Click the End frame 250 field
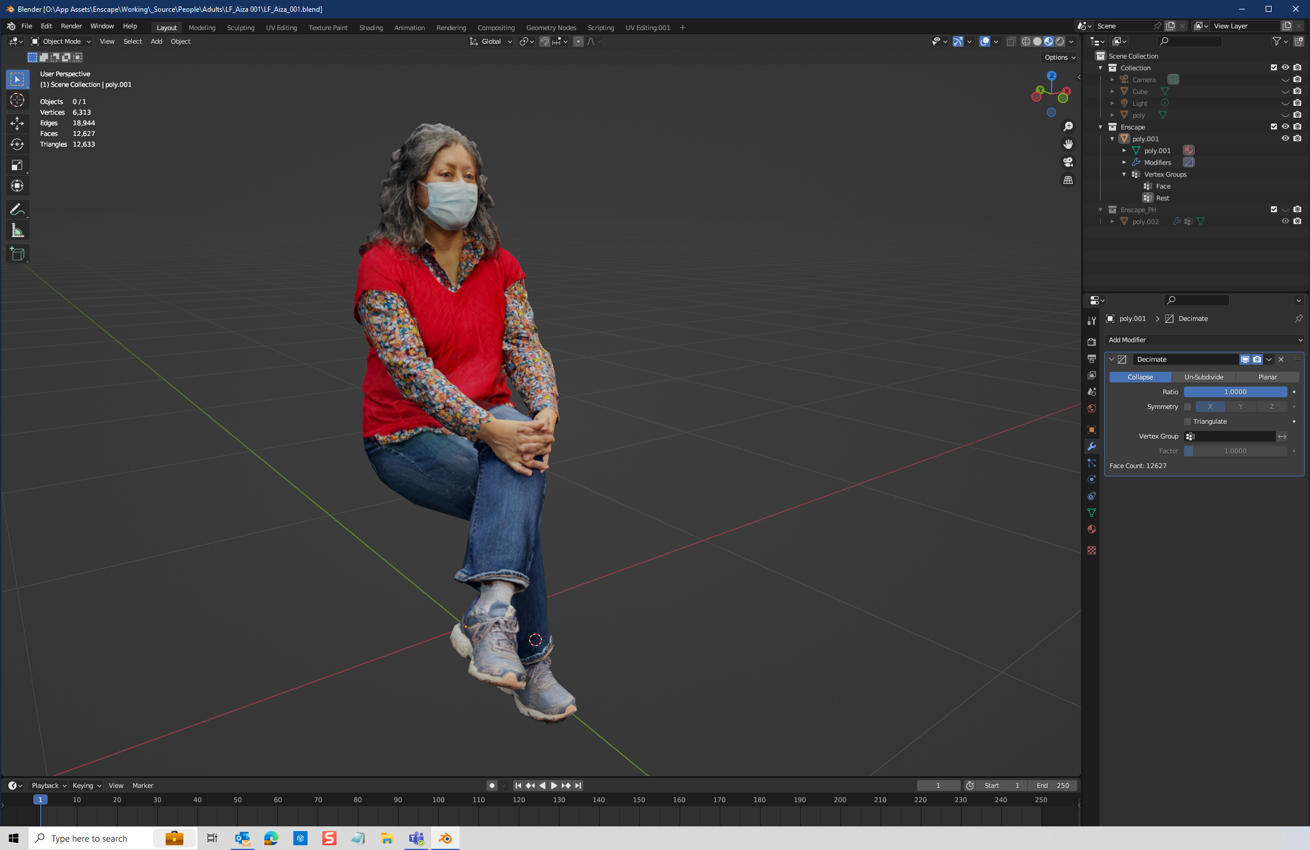Viewport: 1310px width, 850px height. pos(1053,786)
